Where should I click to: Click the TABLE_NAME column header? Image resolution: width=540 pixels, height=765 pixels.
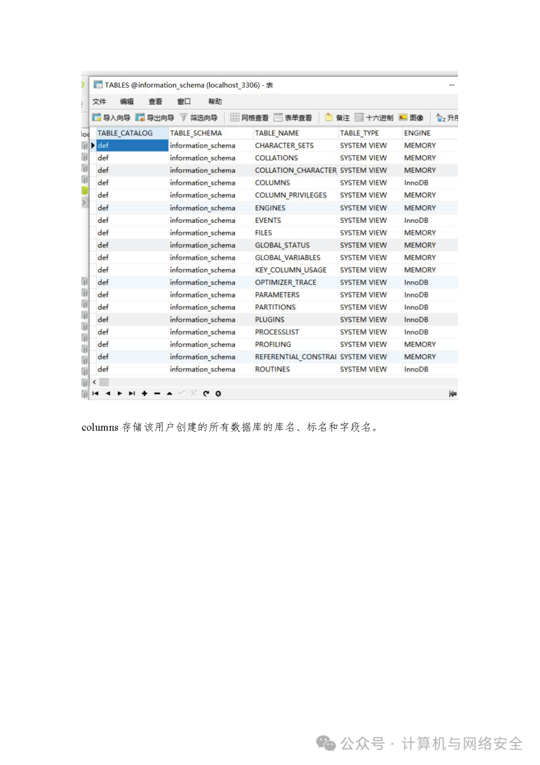[296, 133]
